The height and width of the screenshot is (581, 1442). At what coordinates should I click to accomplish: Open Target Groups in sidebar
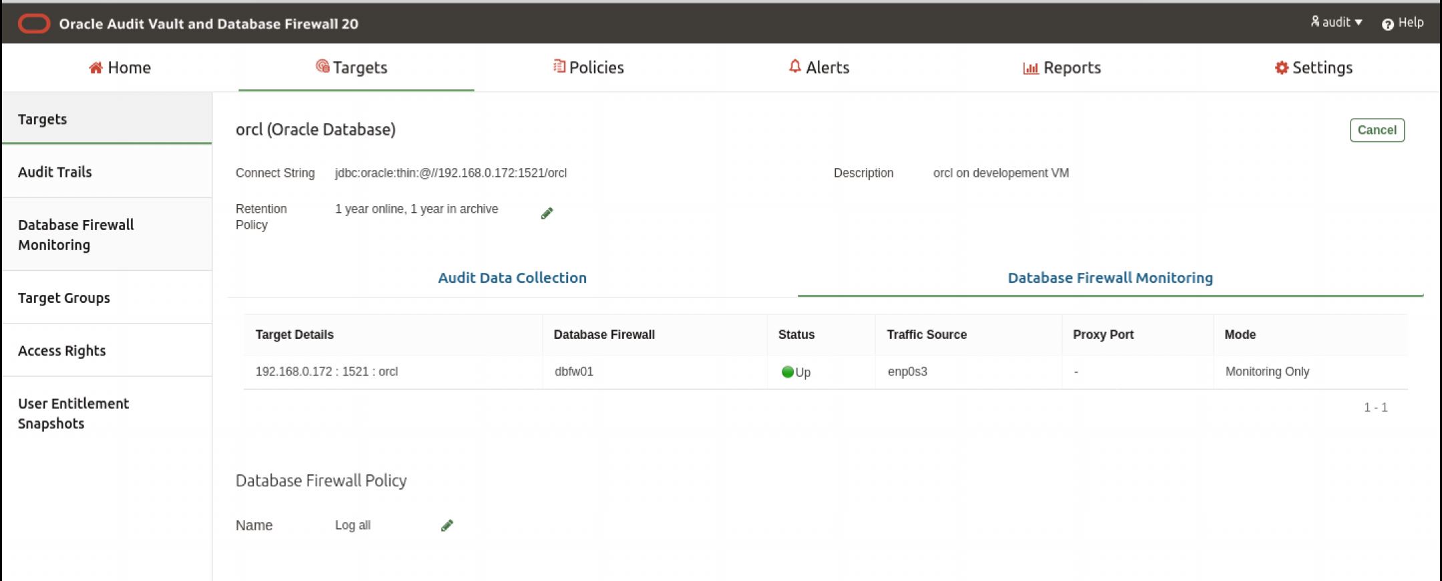click(64, 298)
